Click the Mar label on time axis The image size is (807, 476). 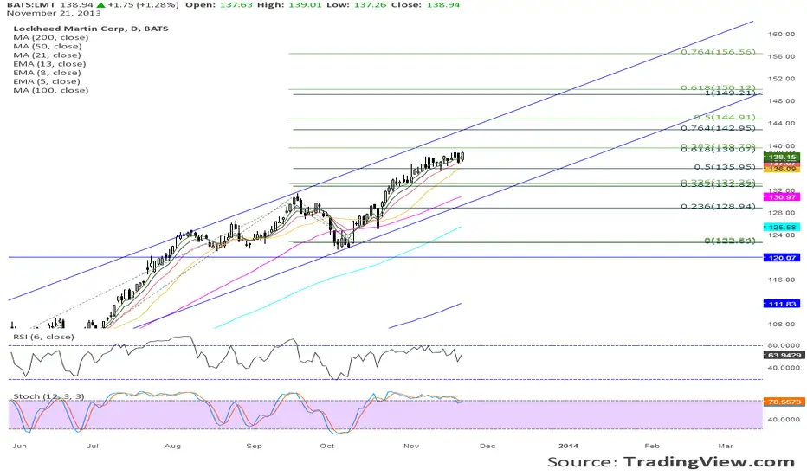726,446
